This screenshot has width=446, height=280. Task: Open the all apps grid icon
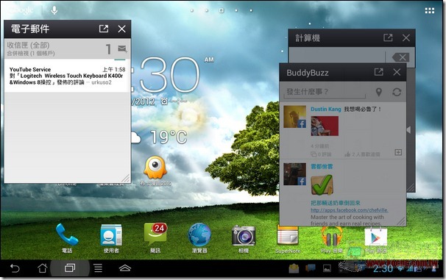[x=430, y=10]
